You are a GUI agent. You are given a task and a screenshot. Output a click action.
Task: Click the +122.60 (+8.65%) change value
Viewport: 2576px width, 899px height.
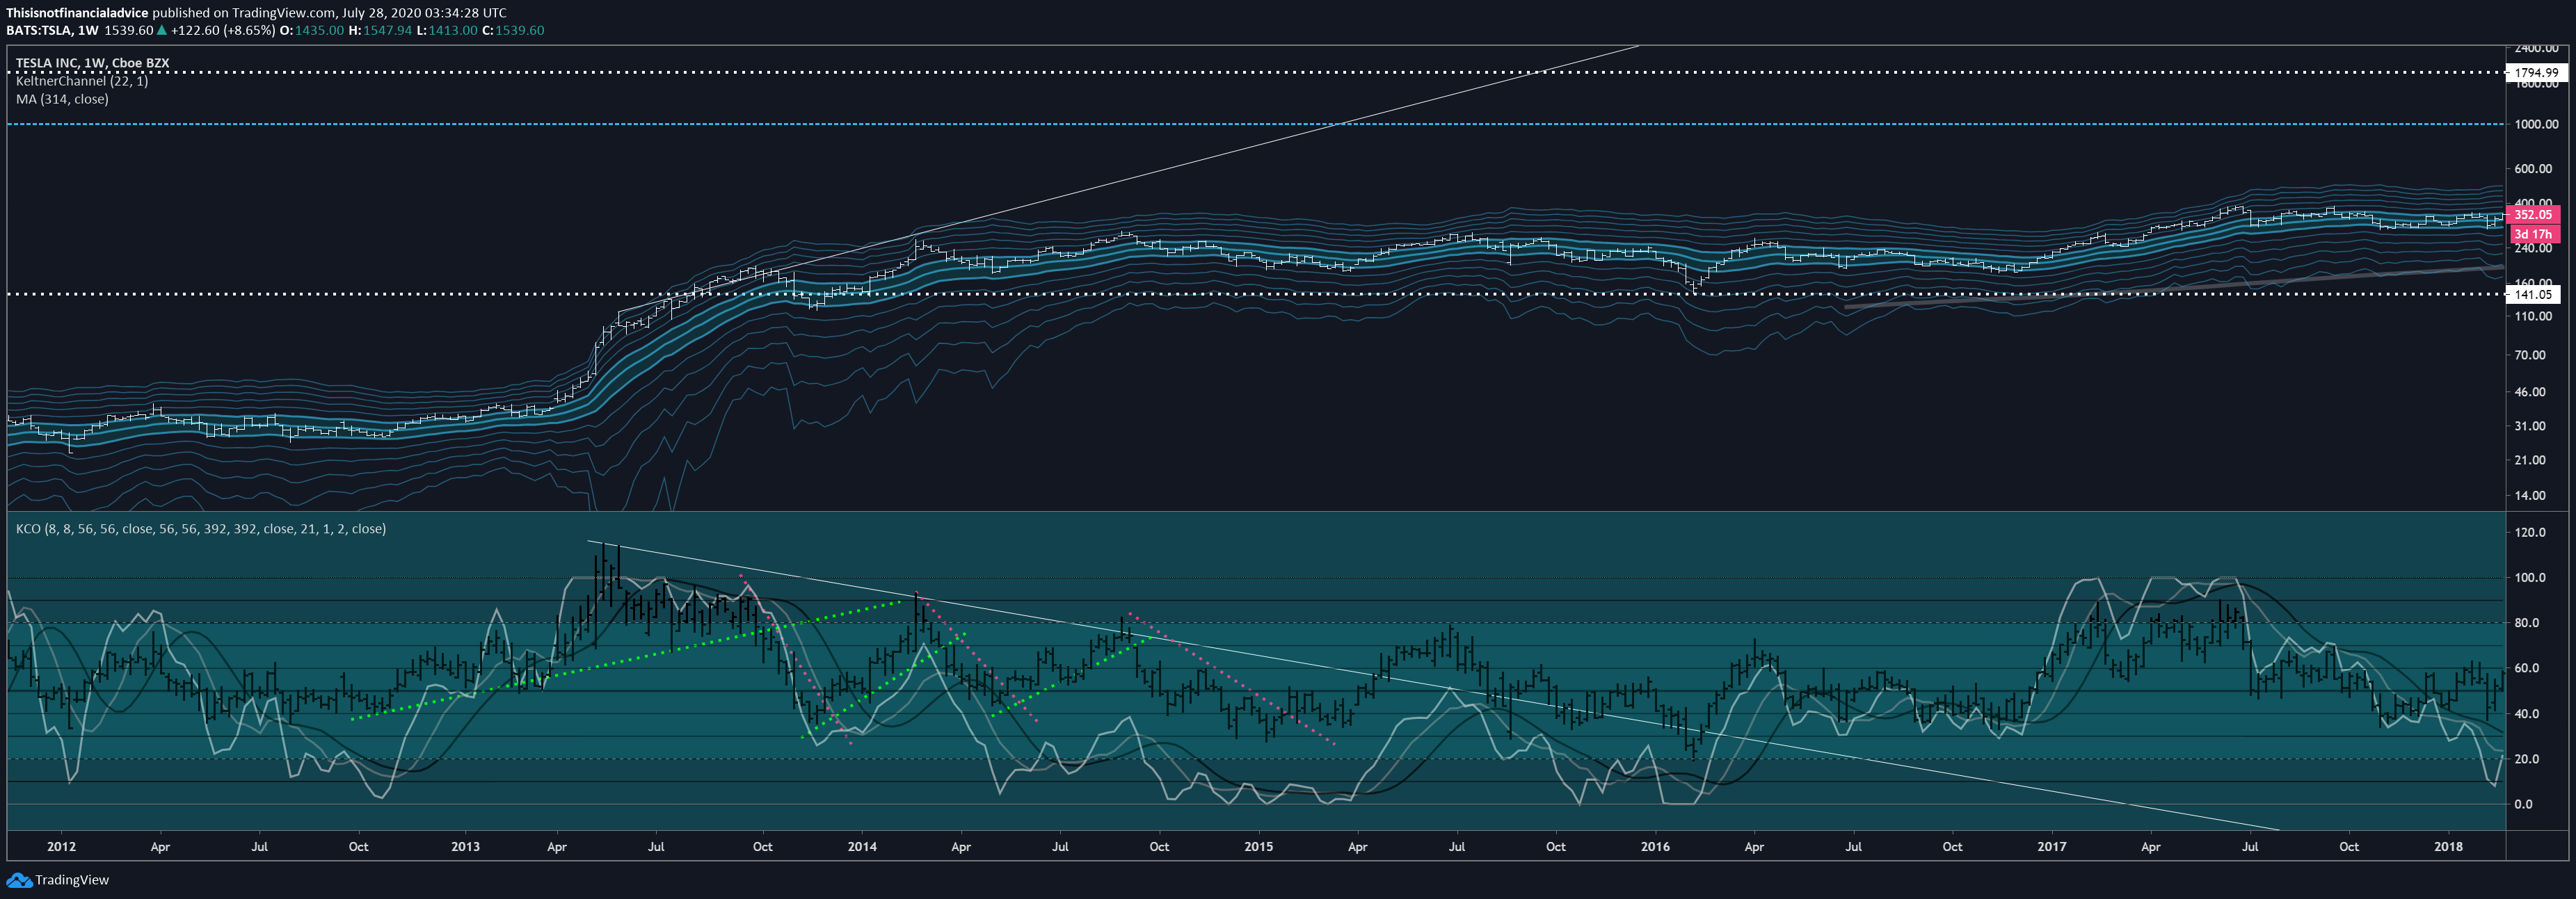click(x=223, y=30)
